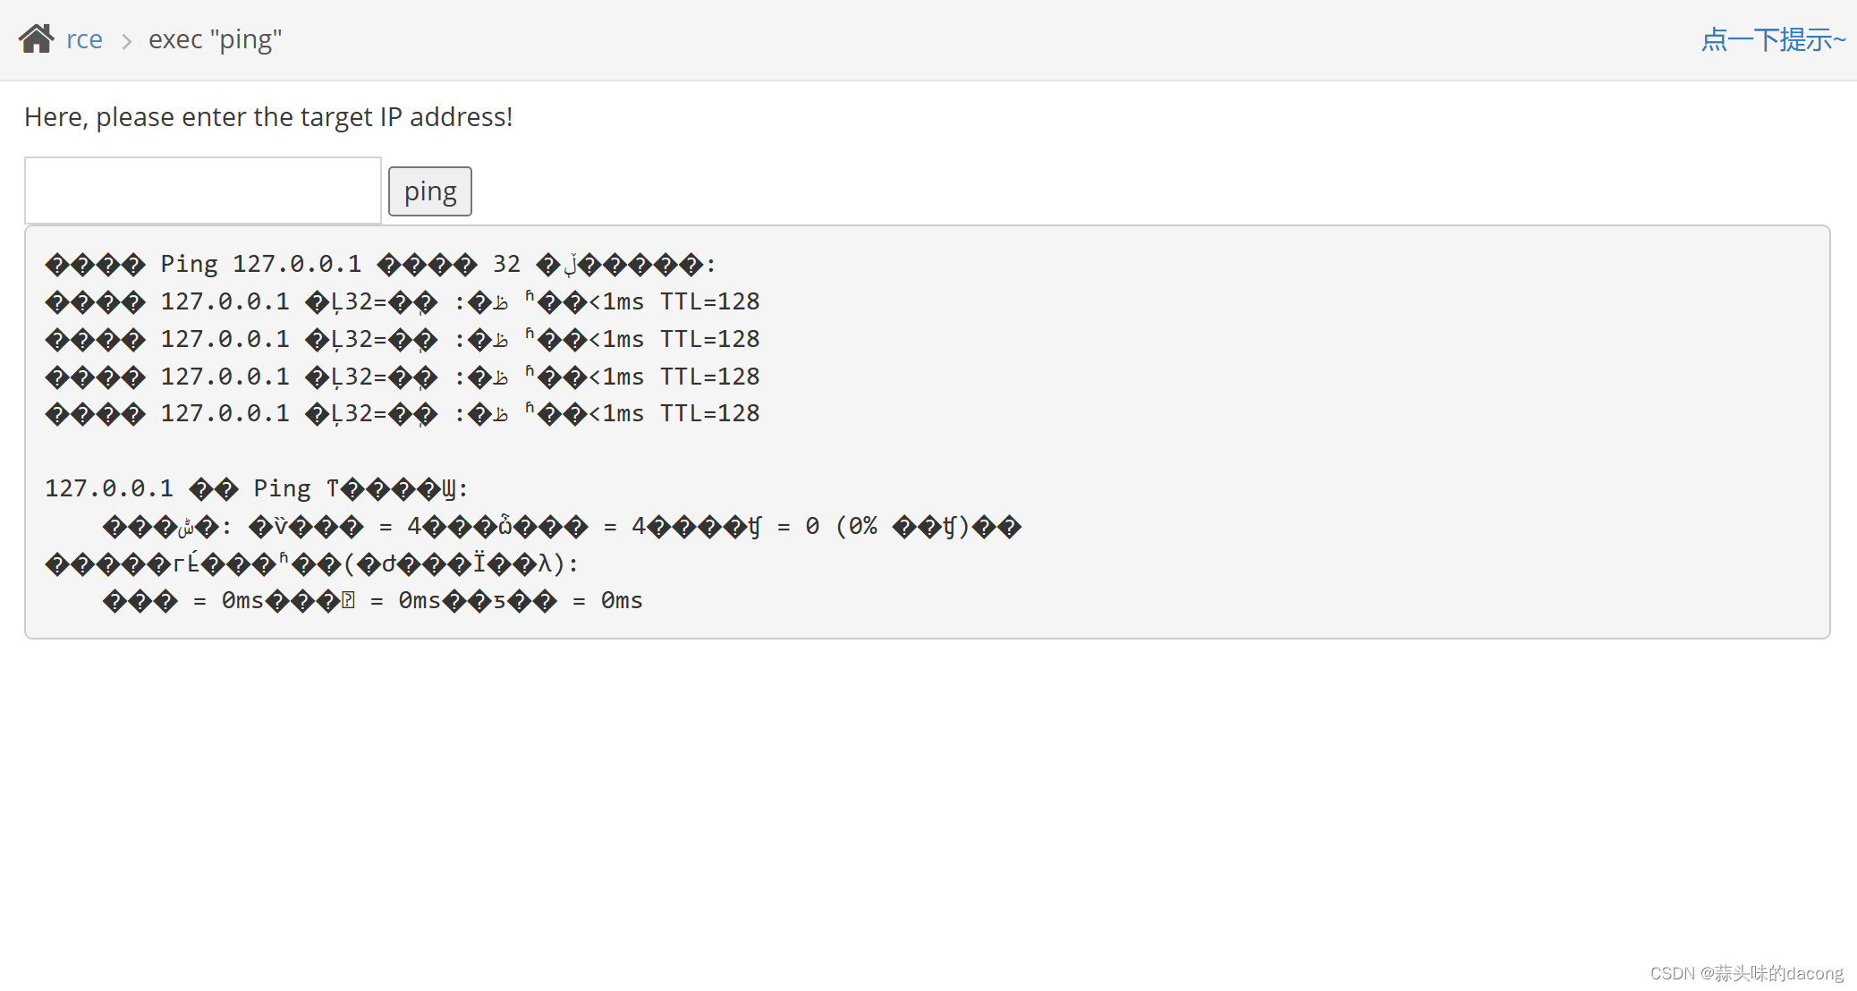Screen dimensions: 1857x991
Task: Click the first TTL=128 reply line
Action: click(403, 301)
